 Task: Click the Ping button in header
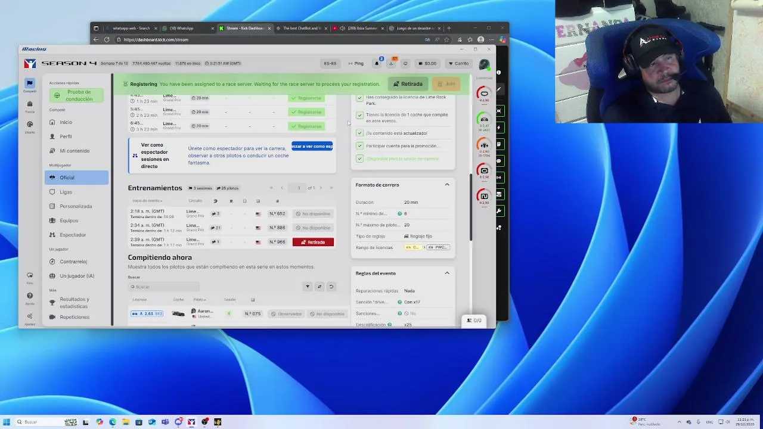pos(356,63)
